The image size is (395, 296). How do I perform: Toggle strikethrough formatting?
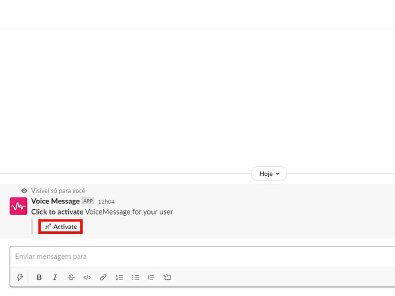click(x=71, y=277)
